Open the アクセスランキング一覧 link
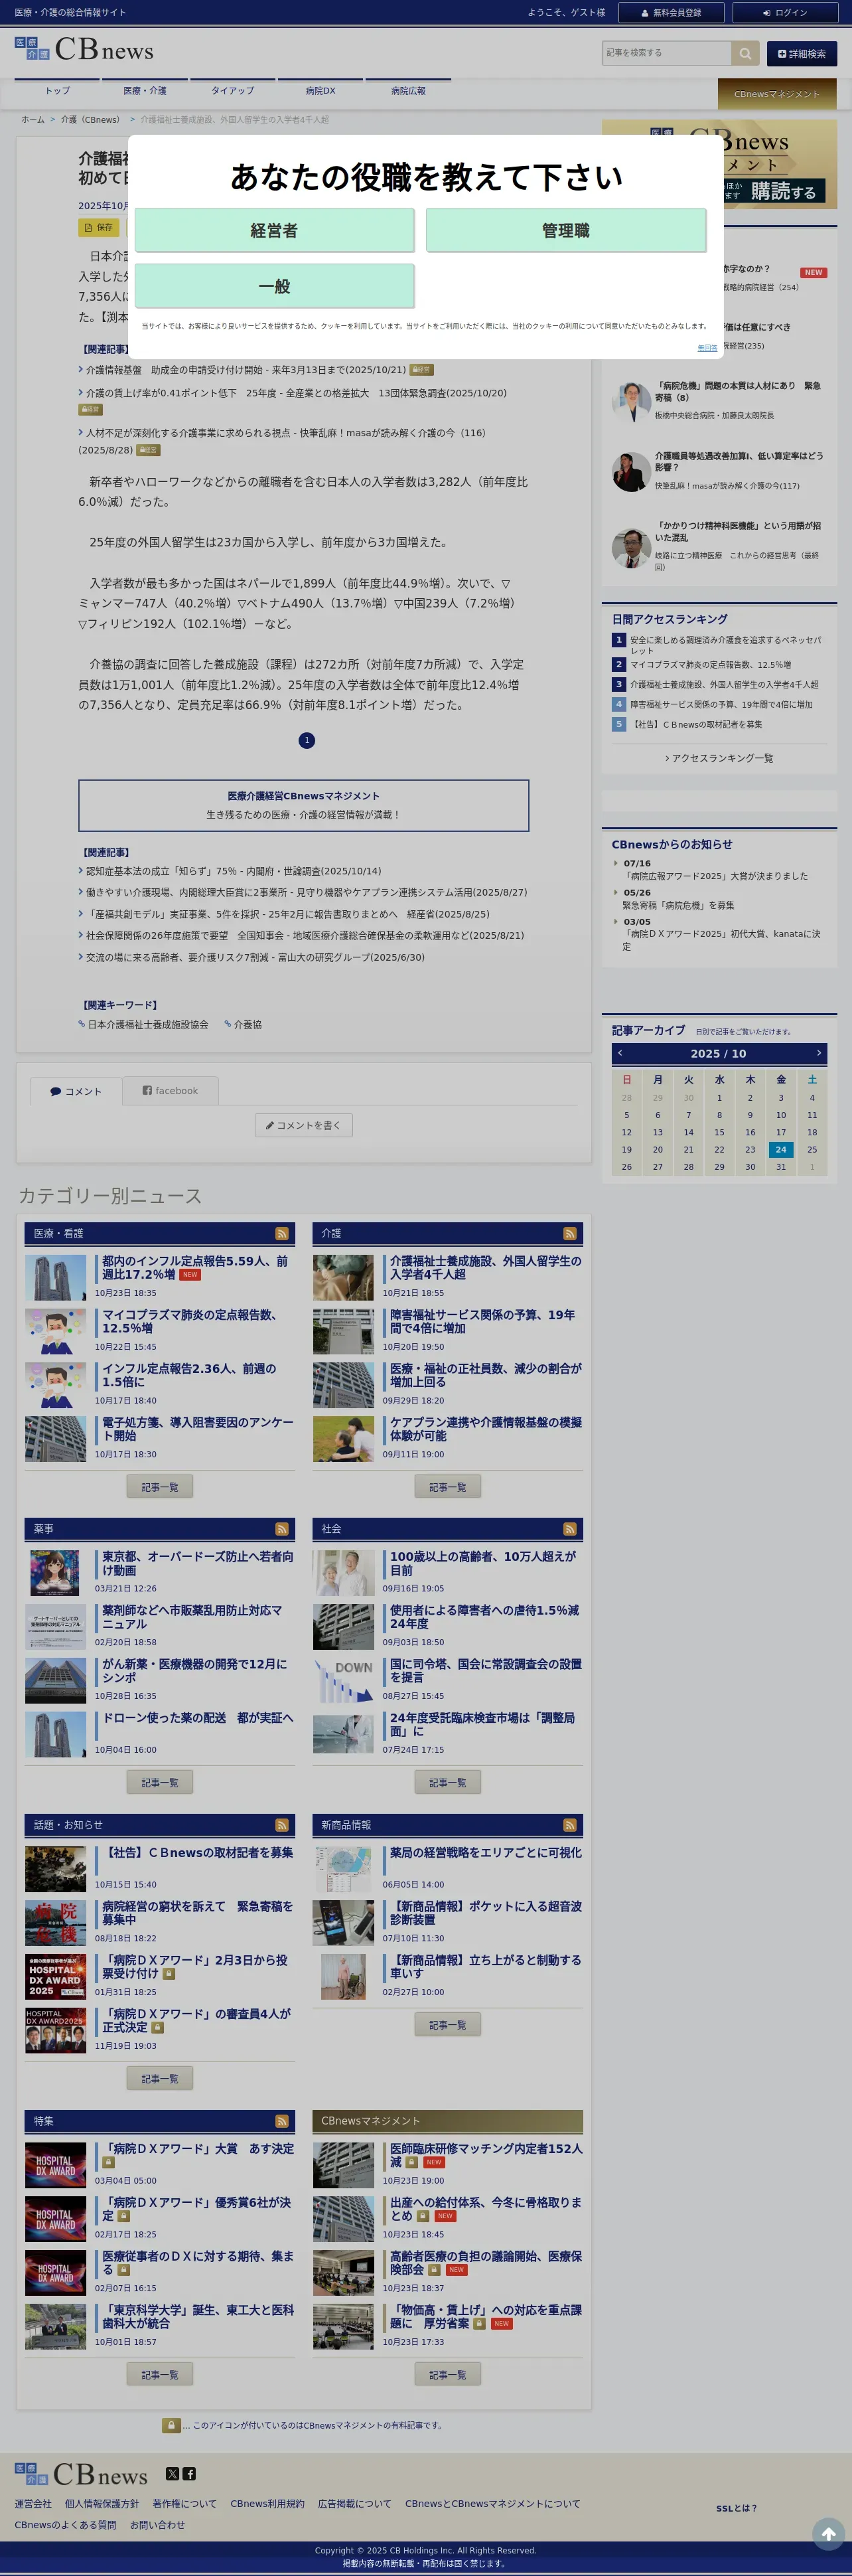Image resolution: width=852 pixels, height=2576 pixels. click(x=719, y=758)
